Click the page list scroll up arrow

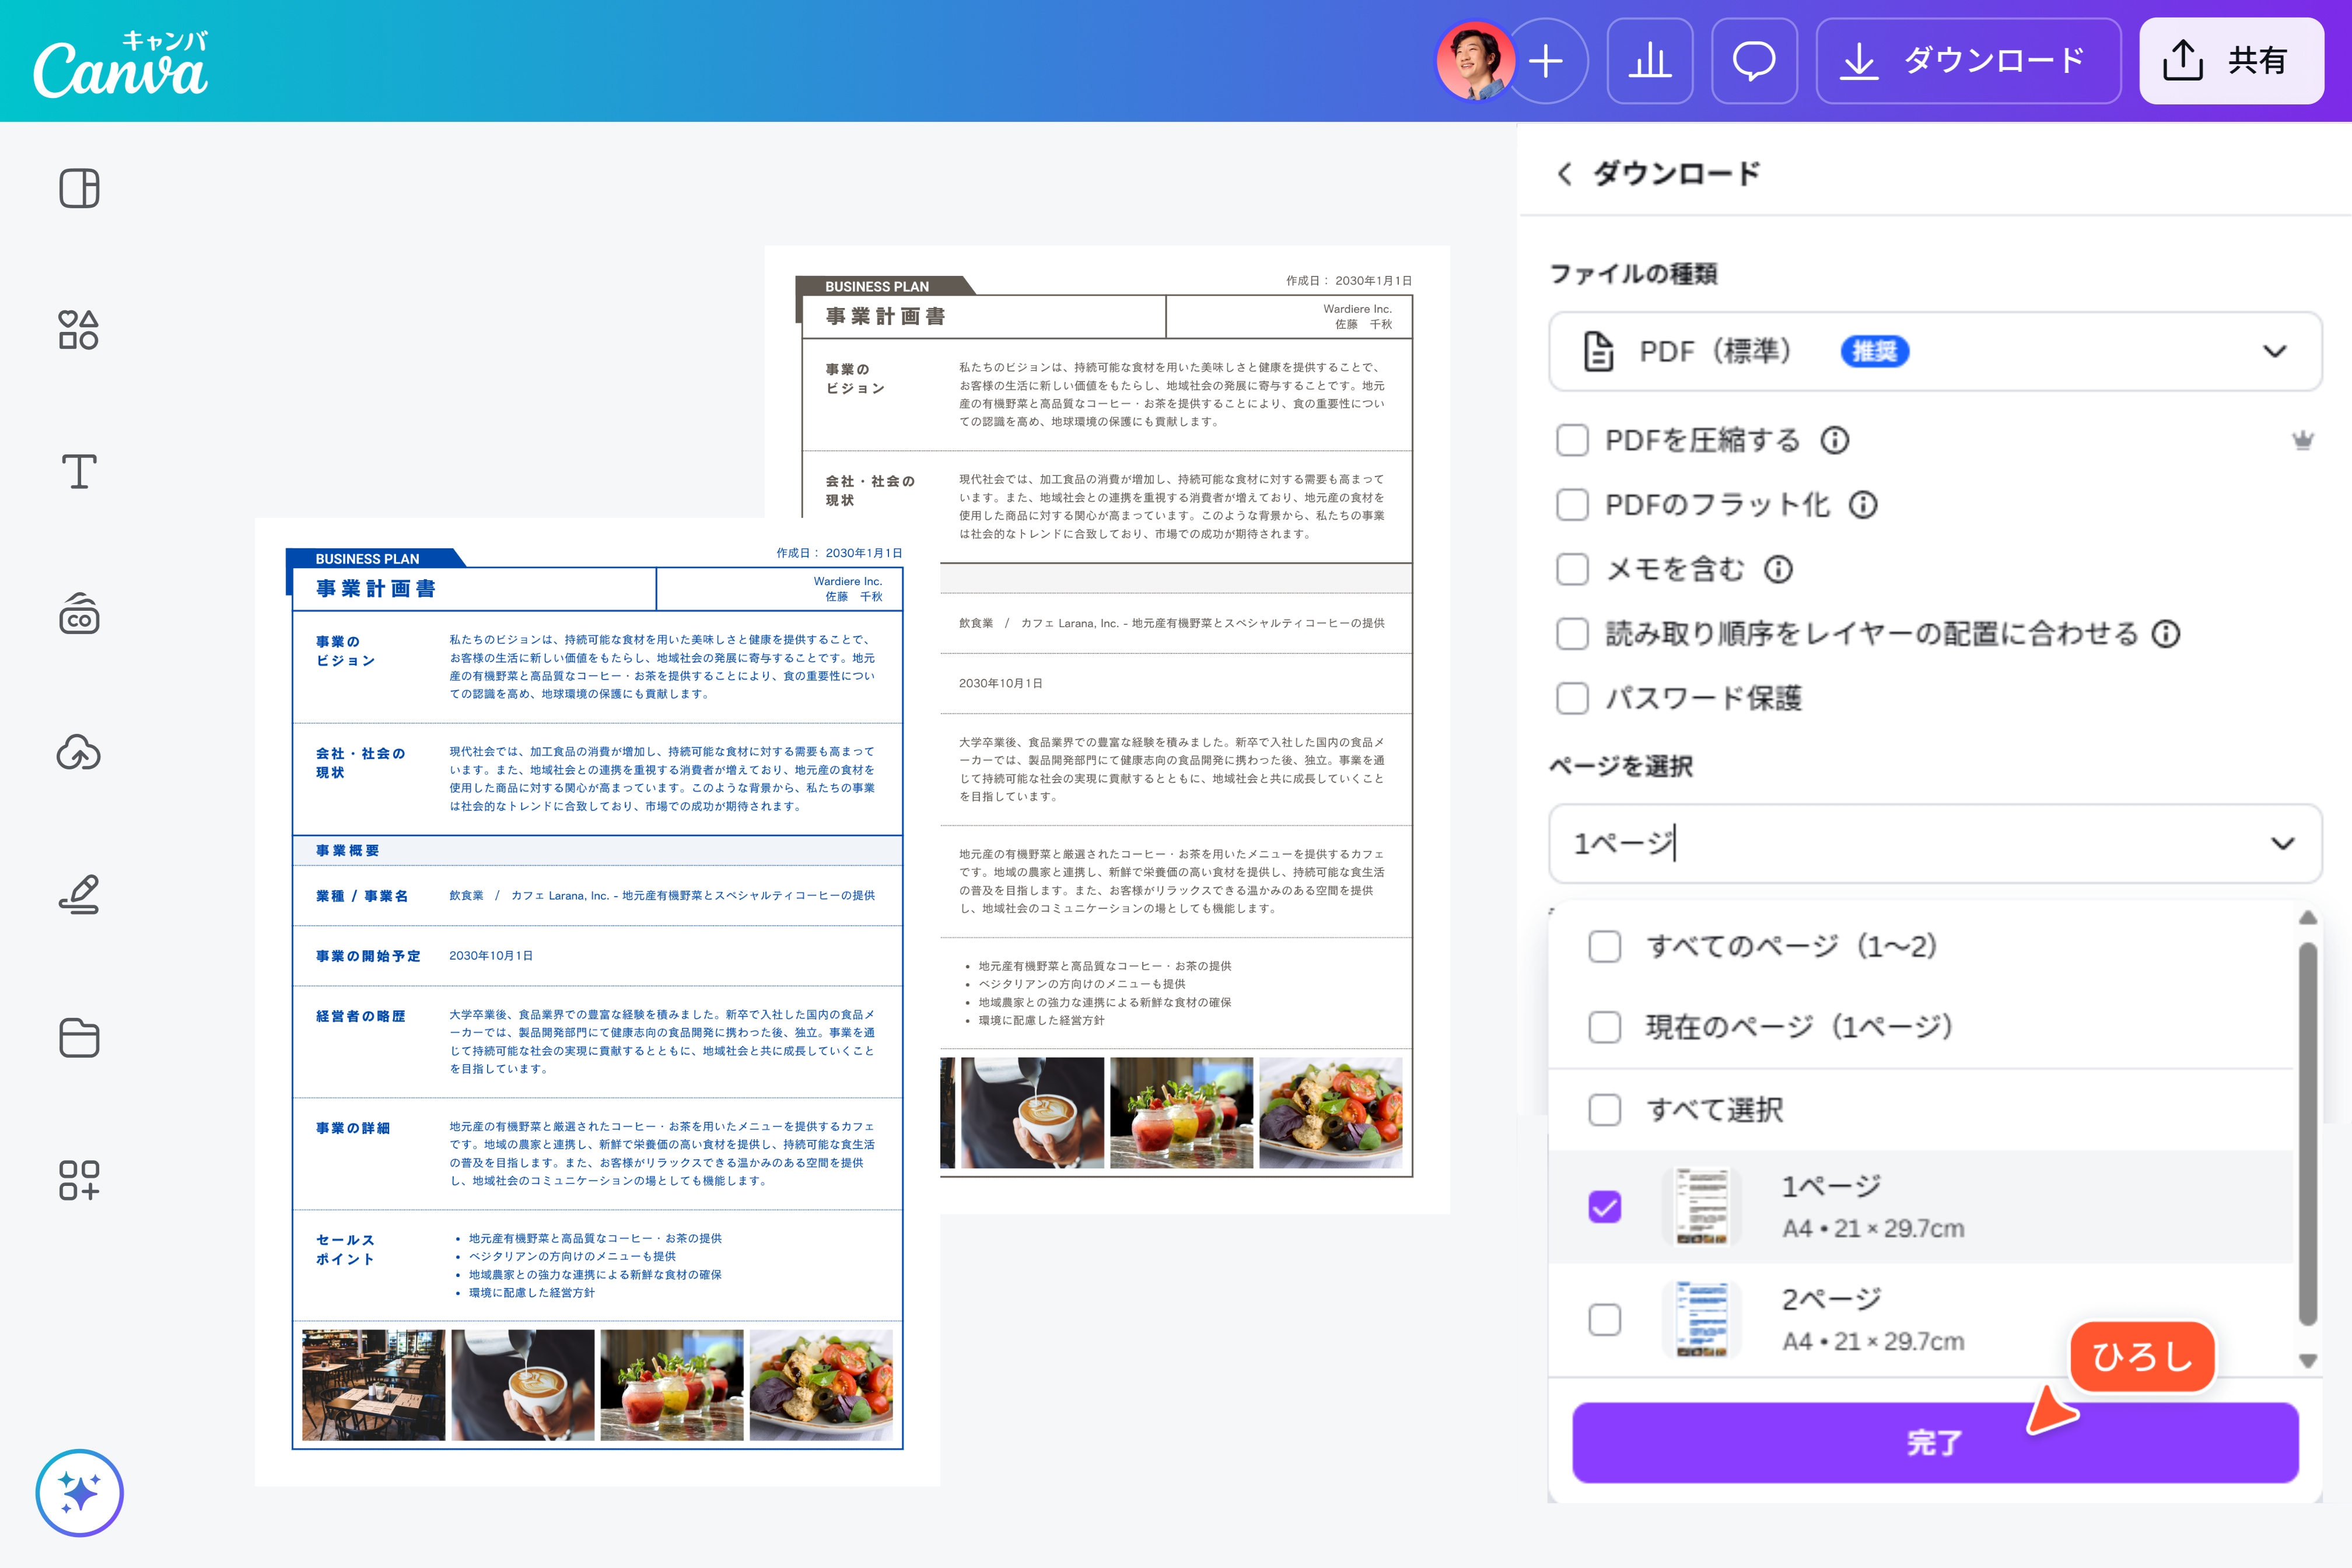coord(2307,918)
